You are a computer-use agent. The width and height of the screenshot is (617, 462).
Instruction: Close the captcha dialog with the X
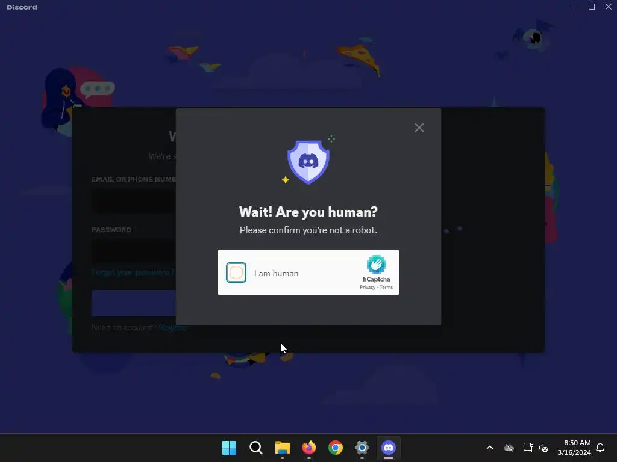(419, 128)
